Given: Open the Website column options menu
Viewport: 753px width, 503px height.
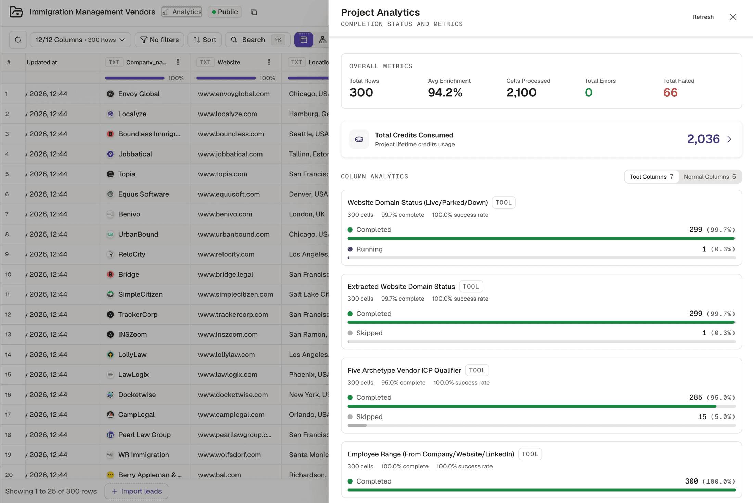Looking at the screenshot, I should (269, 62).
